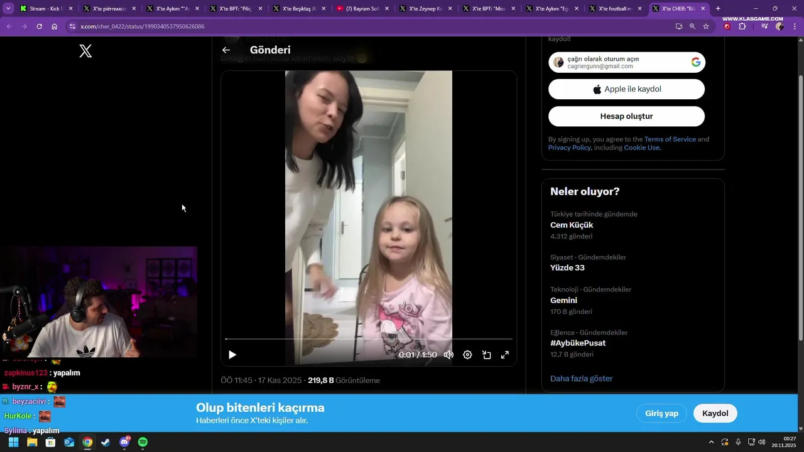Reload the current page
This screenshot has height=452, width=804.
pyautogui.click(x=39, y=26)
